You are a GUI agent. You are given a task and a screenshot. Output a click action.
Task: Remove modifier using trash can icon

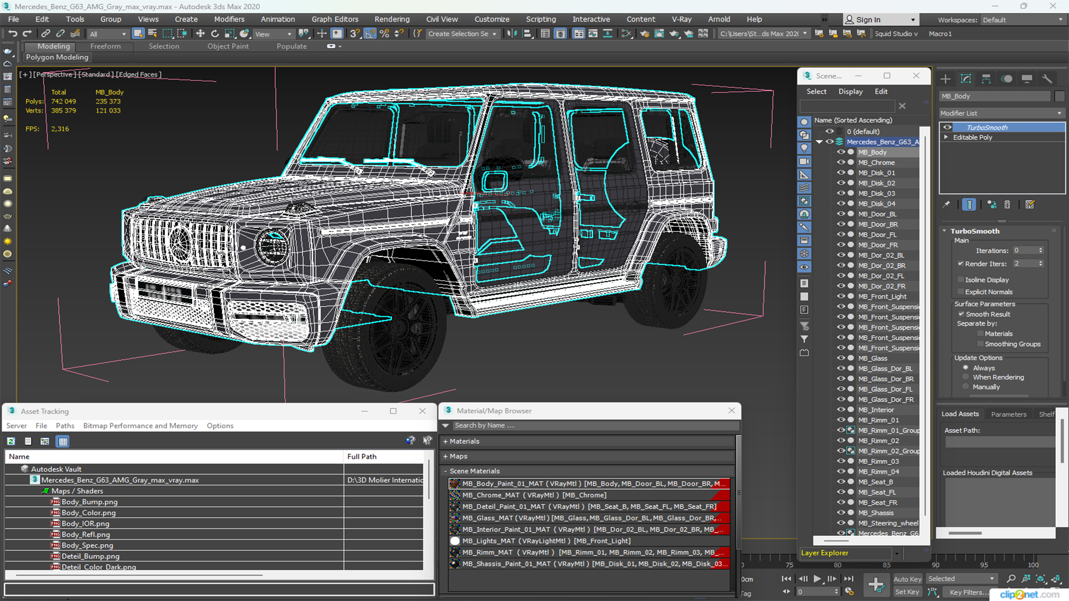(x=1007, y=205)
